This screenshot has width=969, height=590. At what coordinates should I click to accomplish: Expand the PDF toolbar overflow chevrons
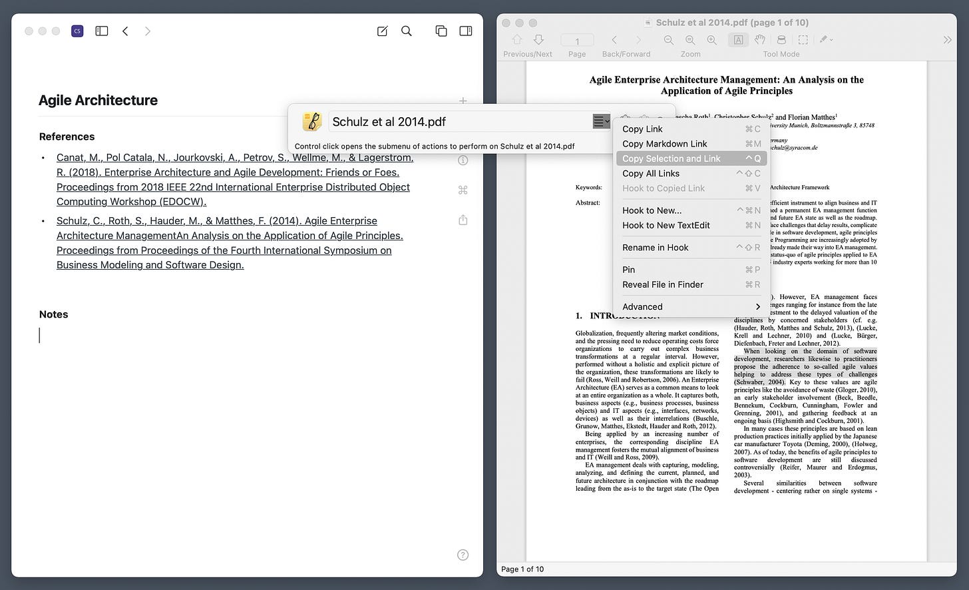pos(948,40)
